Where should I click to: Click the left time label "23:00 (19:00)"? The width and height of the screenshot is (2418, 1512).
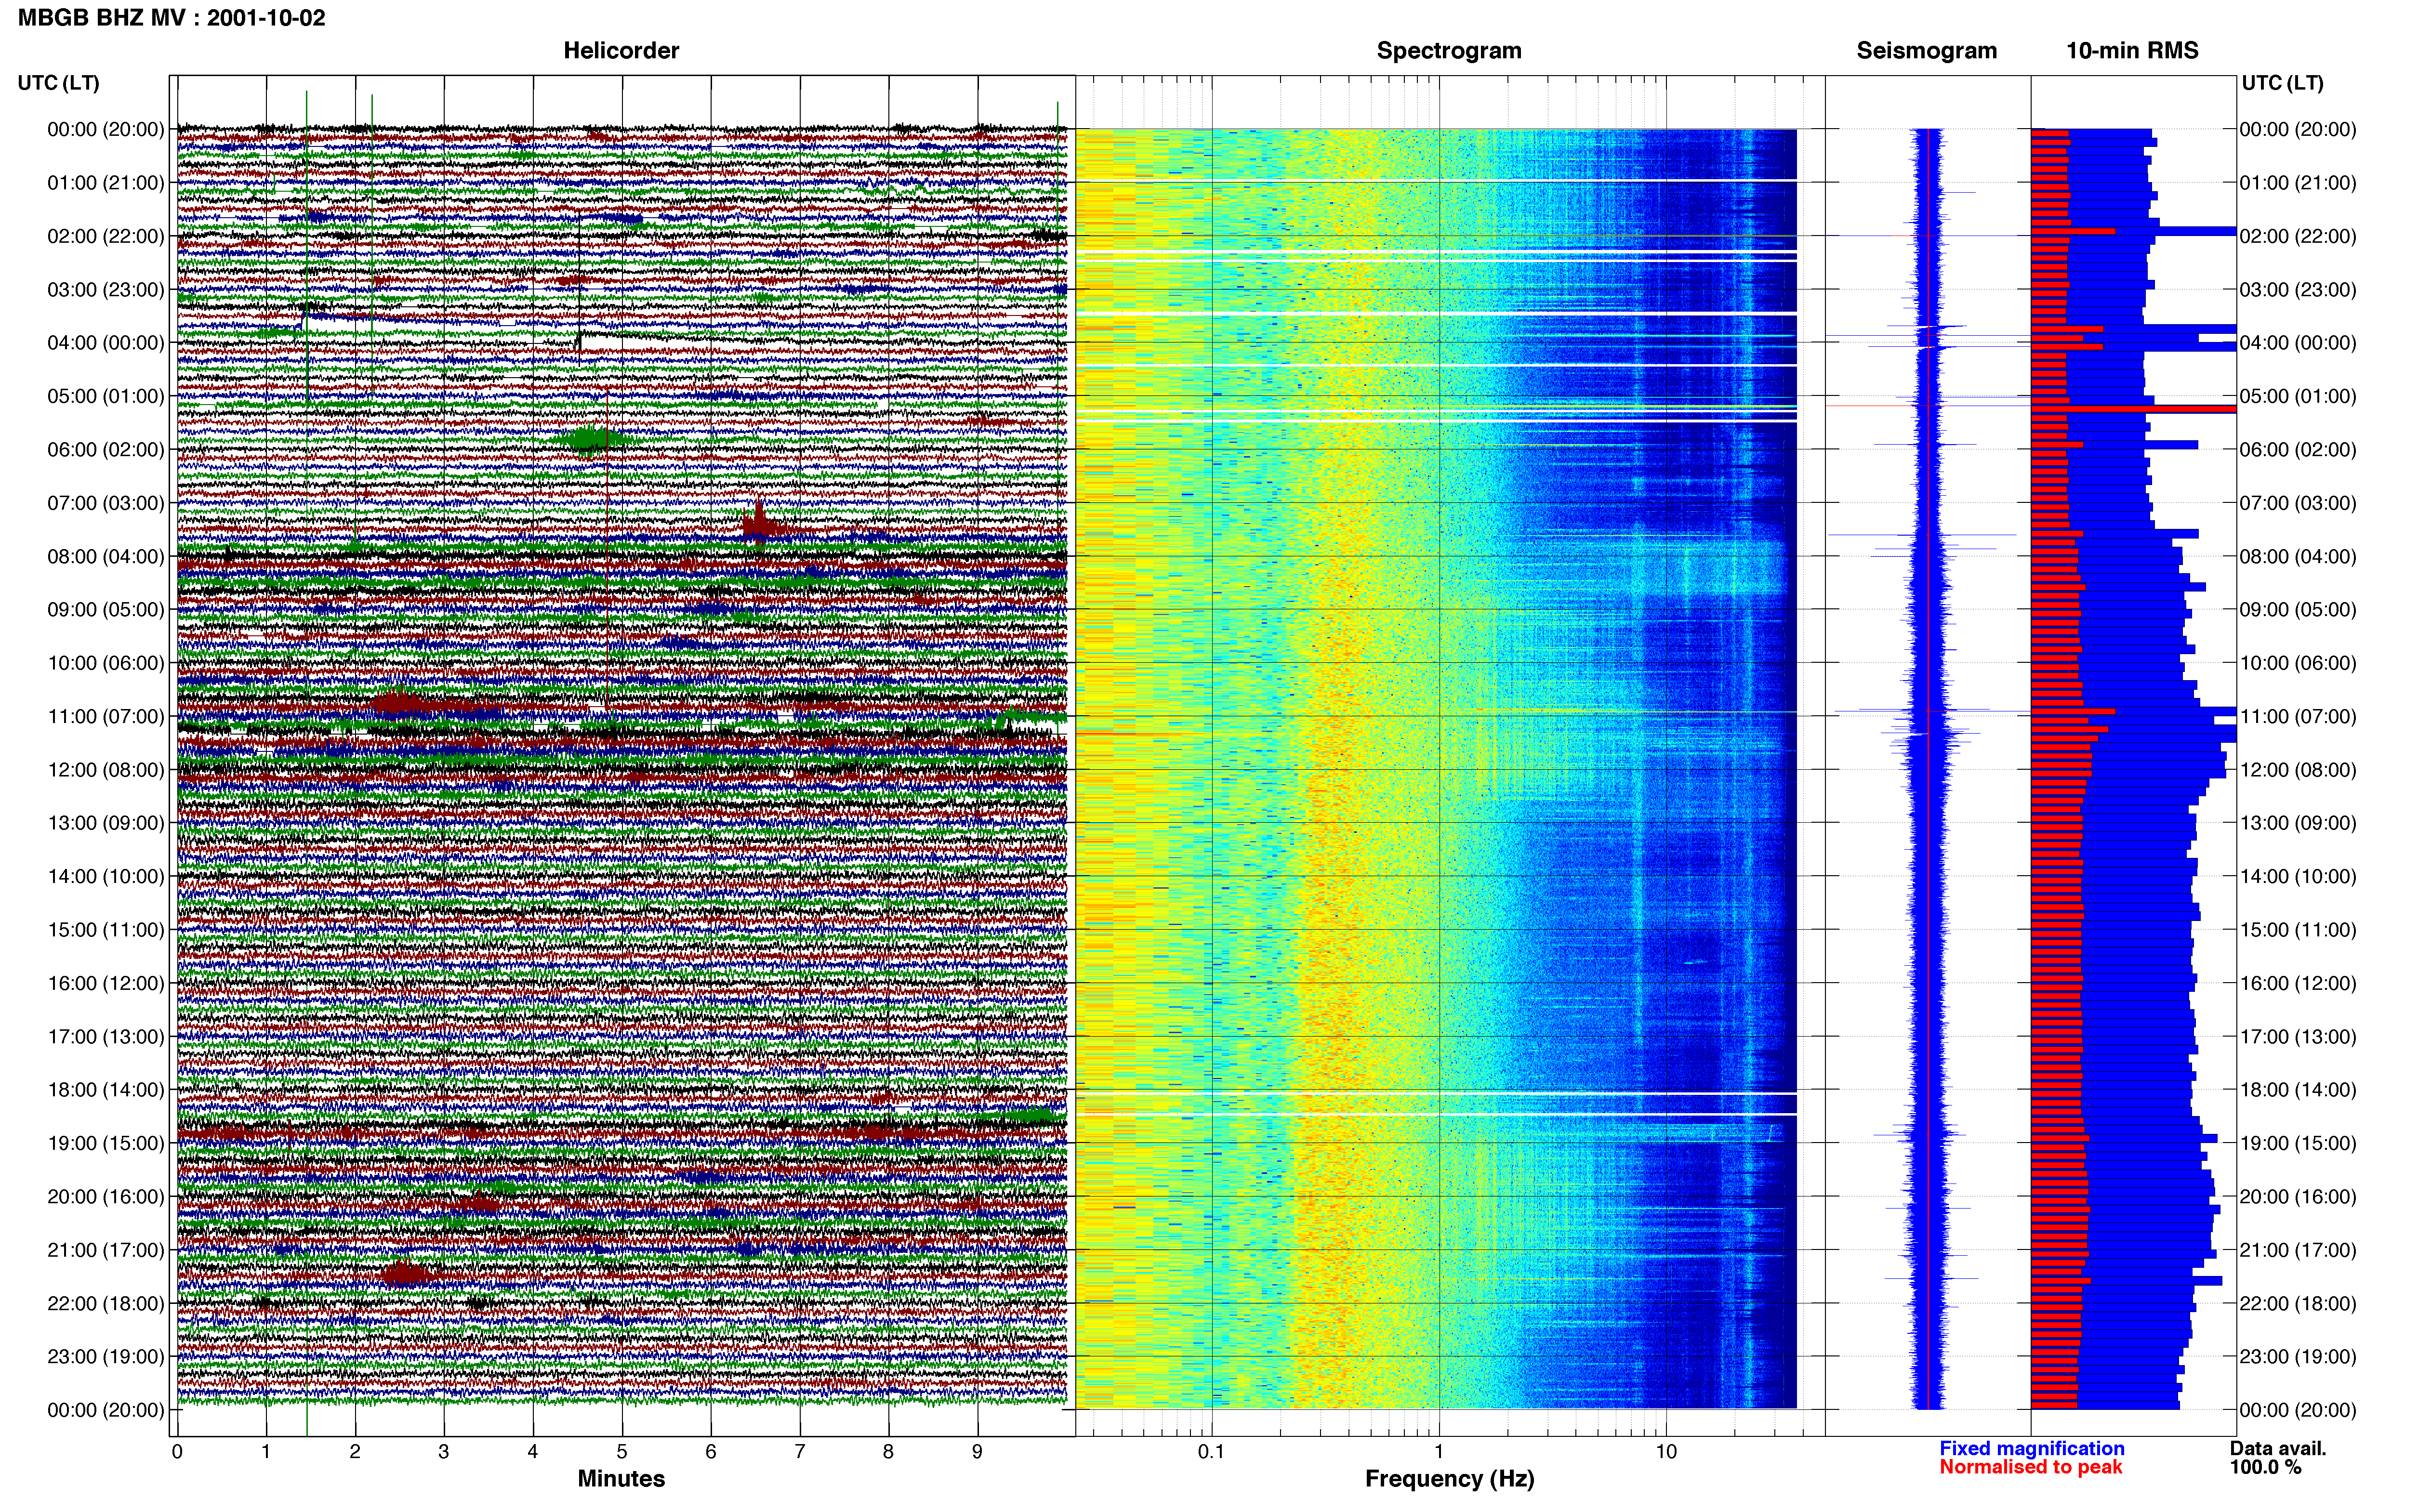(x=106, y=1356)
